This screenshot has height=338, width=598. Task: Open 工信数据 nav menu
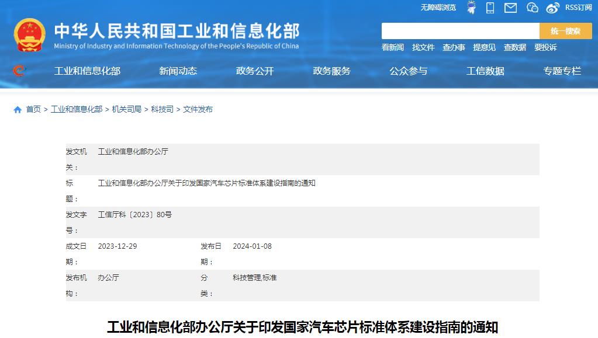click(x=486, y=71)
